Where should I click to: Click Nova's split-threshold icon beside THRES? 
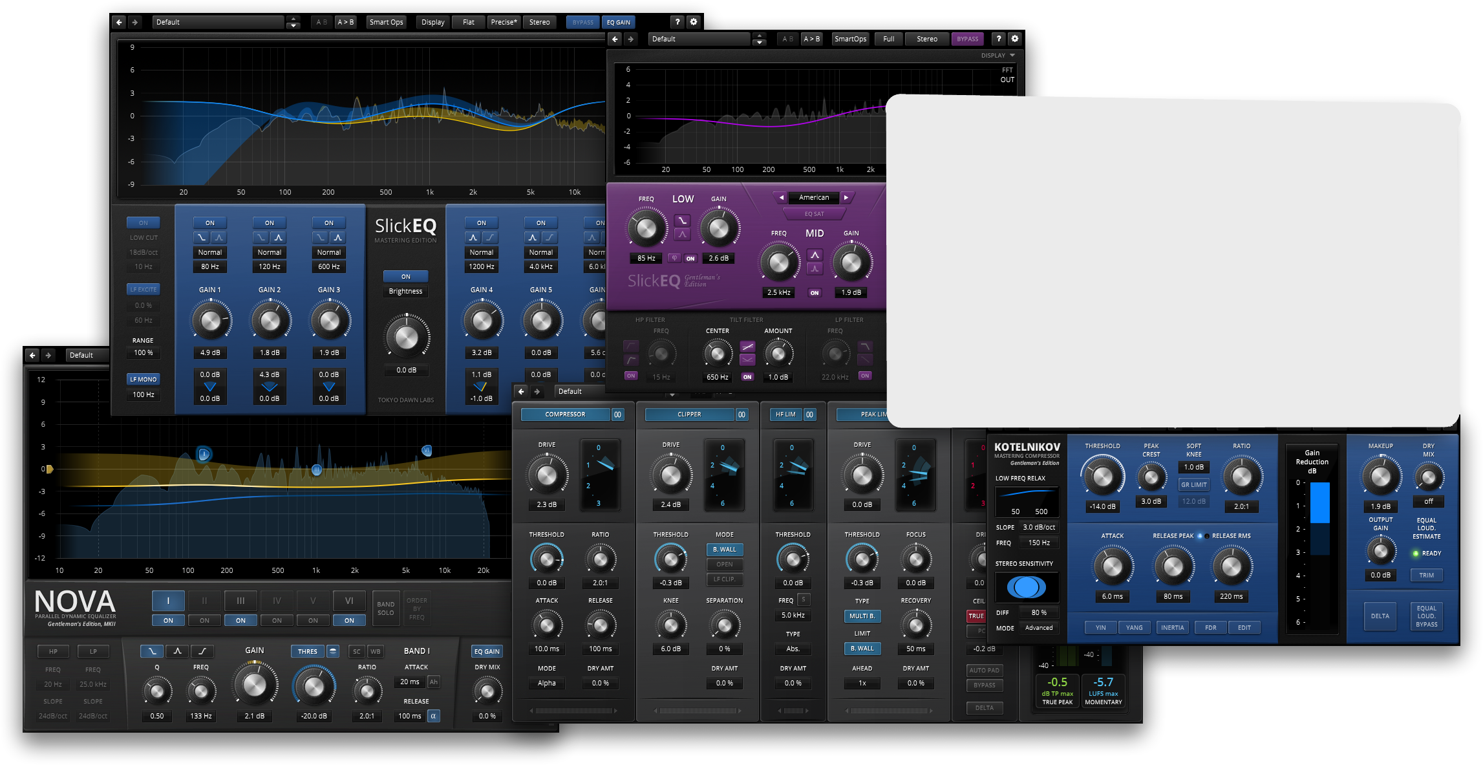333,651
